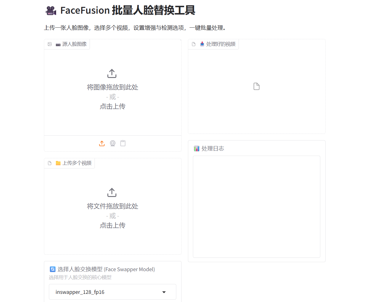The width and height of the screenshot is (366, 302).
Task: Click file placeholder icon in processed videos panel
Action: [256, 86]
